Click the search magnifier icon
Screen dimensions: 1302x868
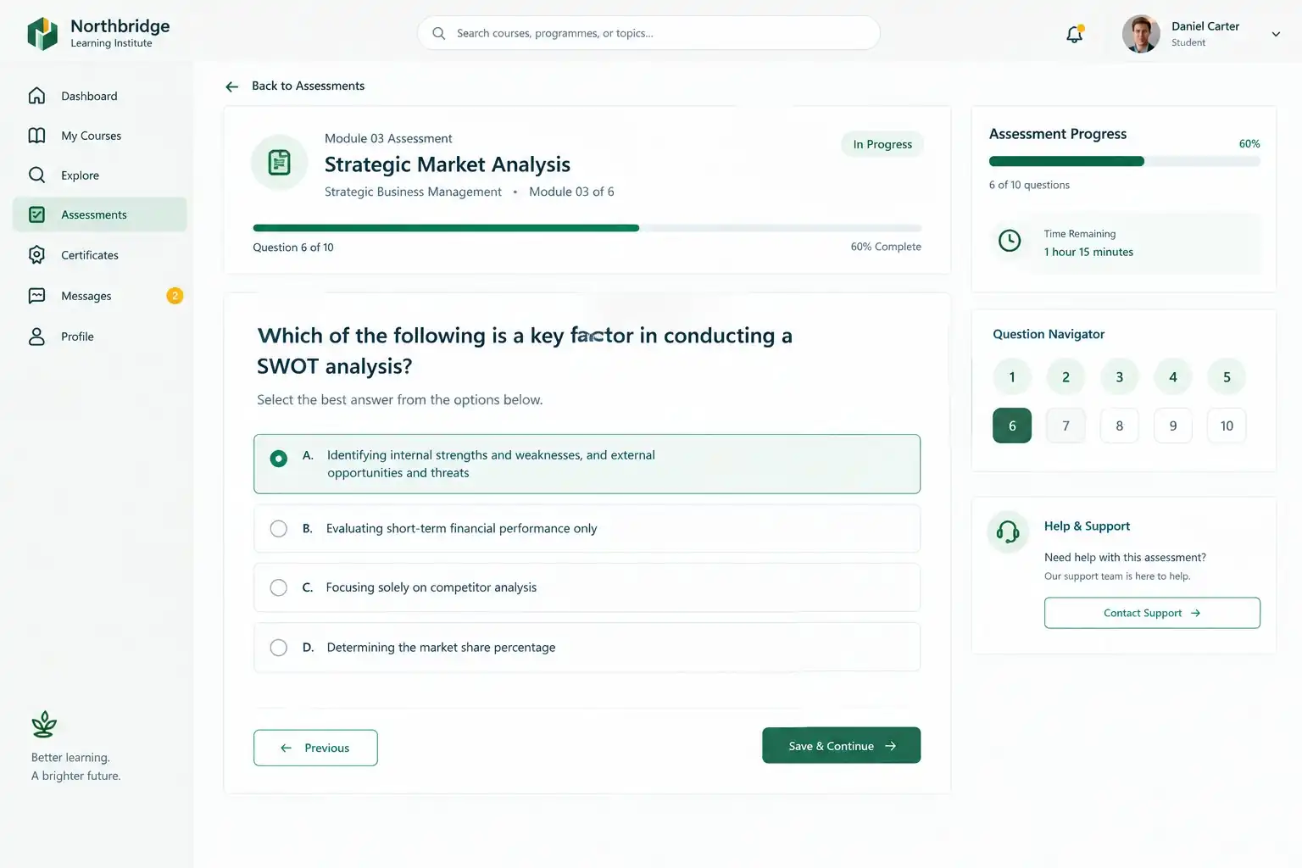pos(438,33)
